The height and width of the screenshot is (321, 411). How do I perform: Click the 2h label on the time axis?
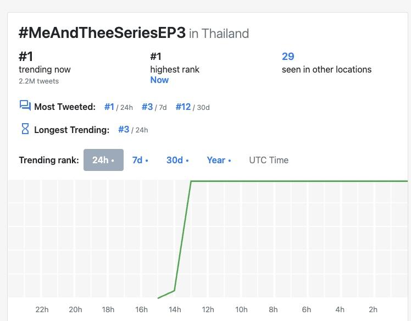[x=373, y=309]
